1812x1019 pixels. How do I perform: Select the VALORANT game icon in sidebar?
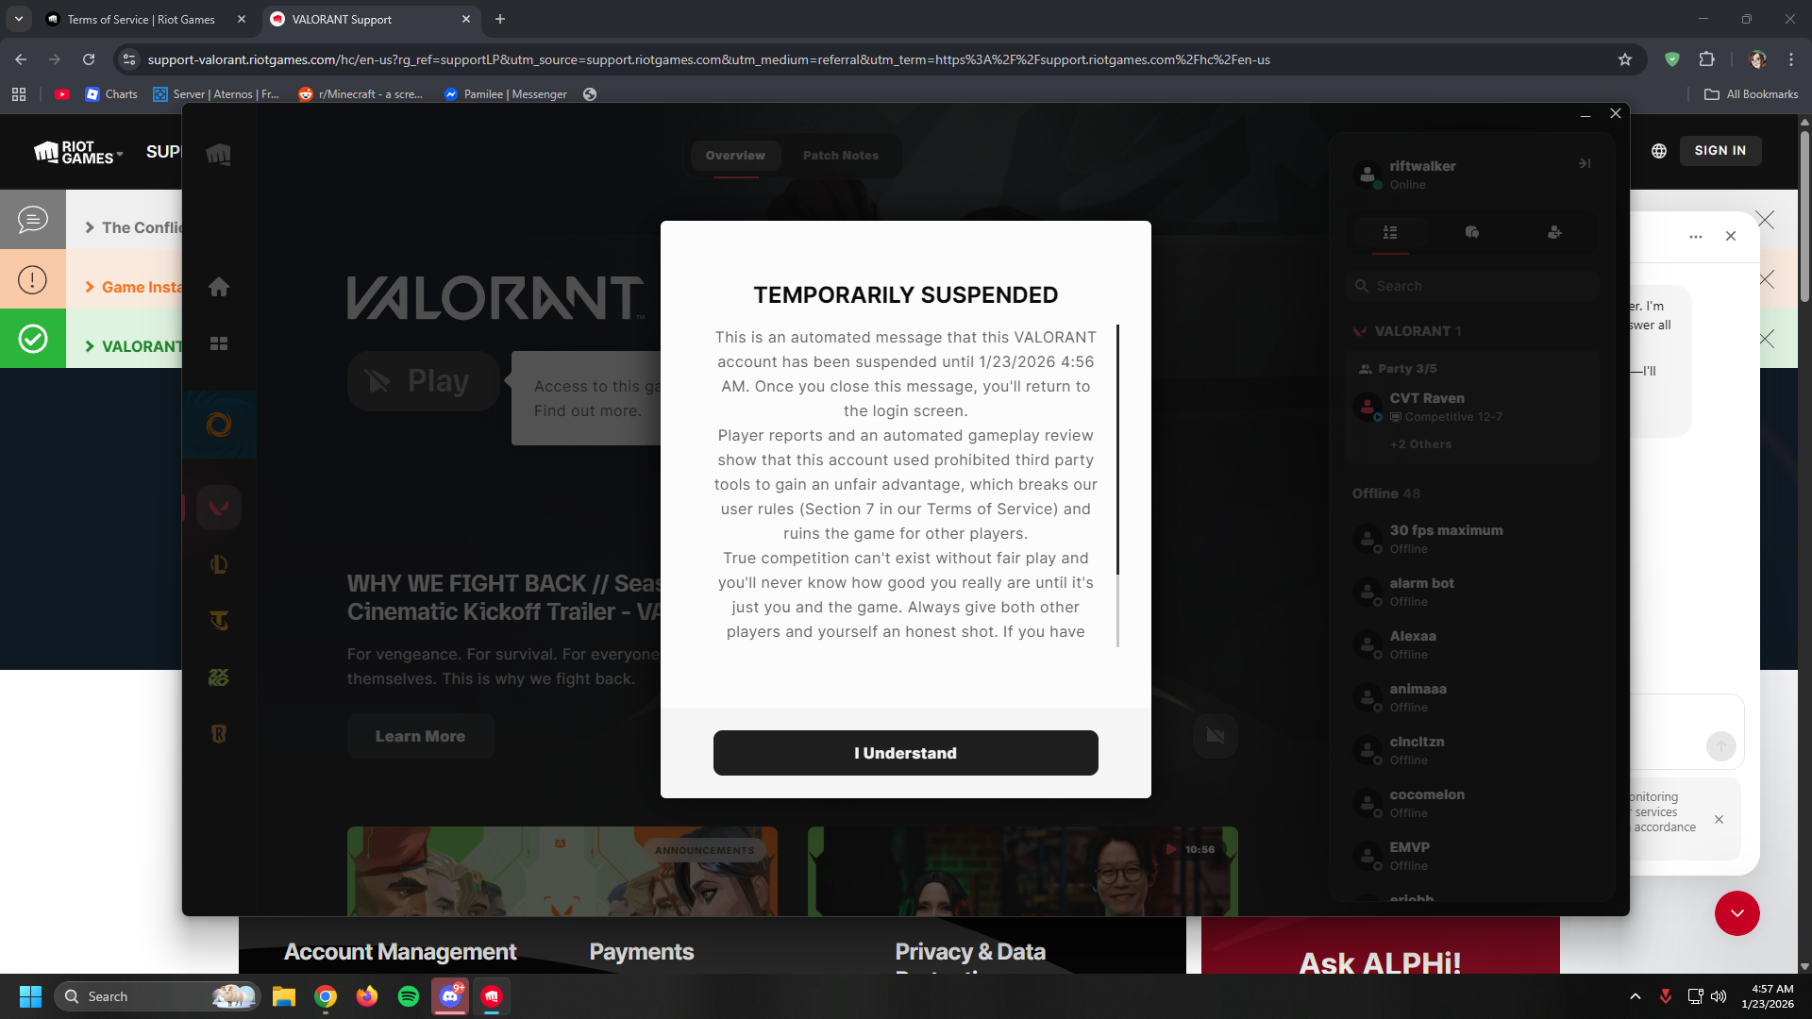pos(219,509)
